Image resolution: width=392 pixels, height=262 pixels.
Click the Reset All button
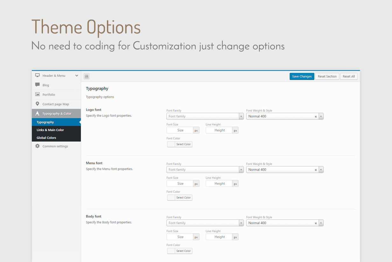[x=349, y=76]
